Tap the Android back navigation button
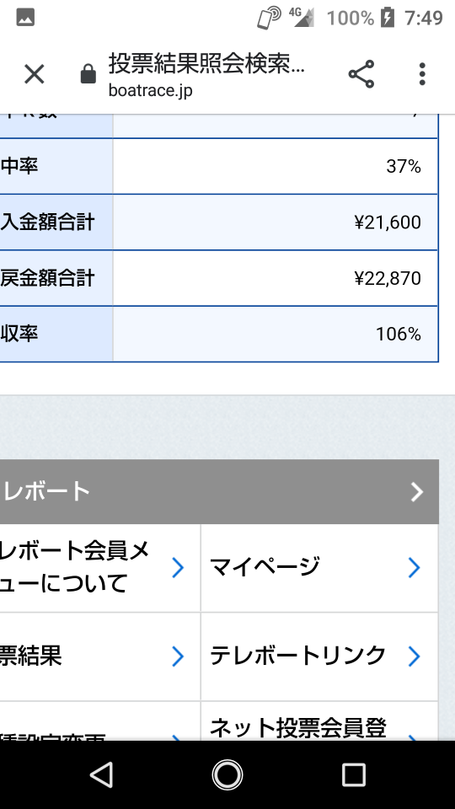The height and width of the screenshot is (809, 455). click(x=102, y=774)
